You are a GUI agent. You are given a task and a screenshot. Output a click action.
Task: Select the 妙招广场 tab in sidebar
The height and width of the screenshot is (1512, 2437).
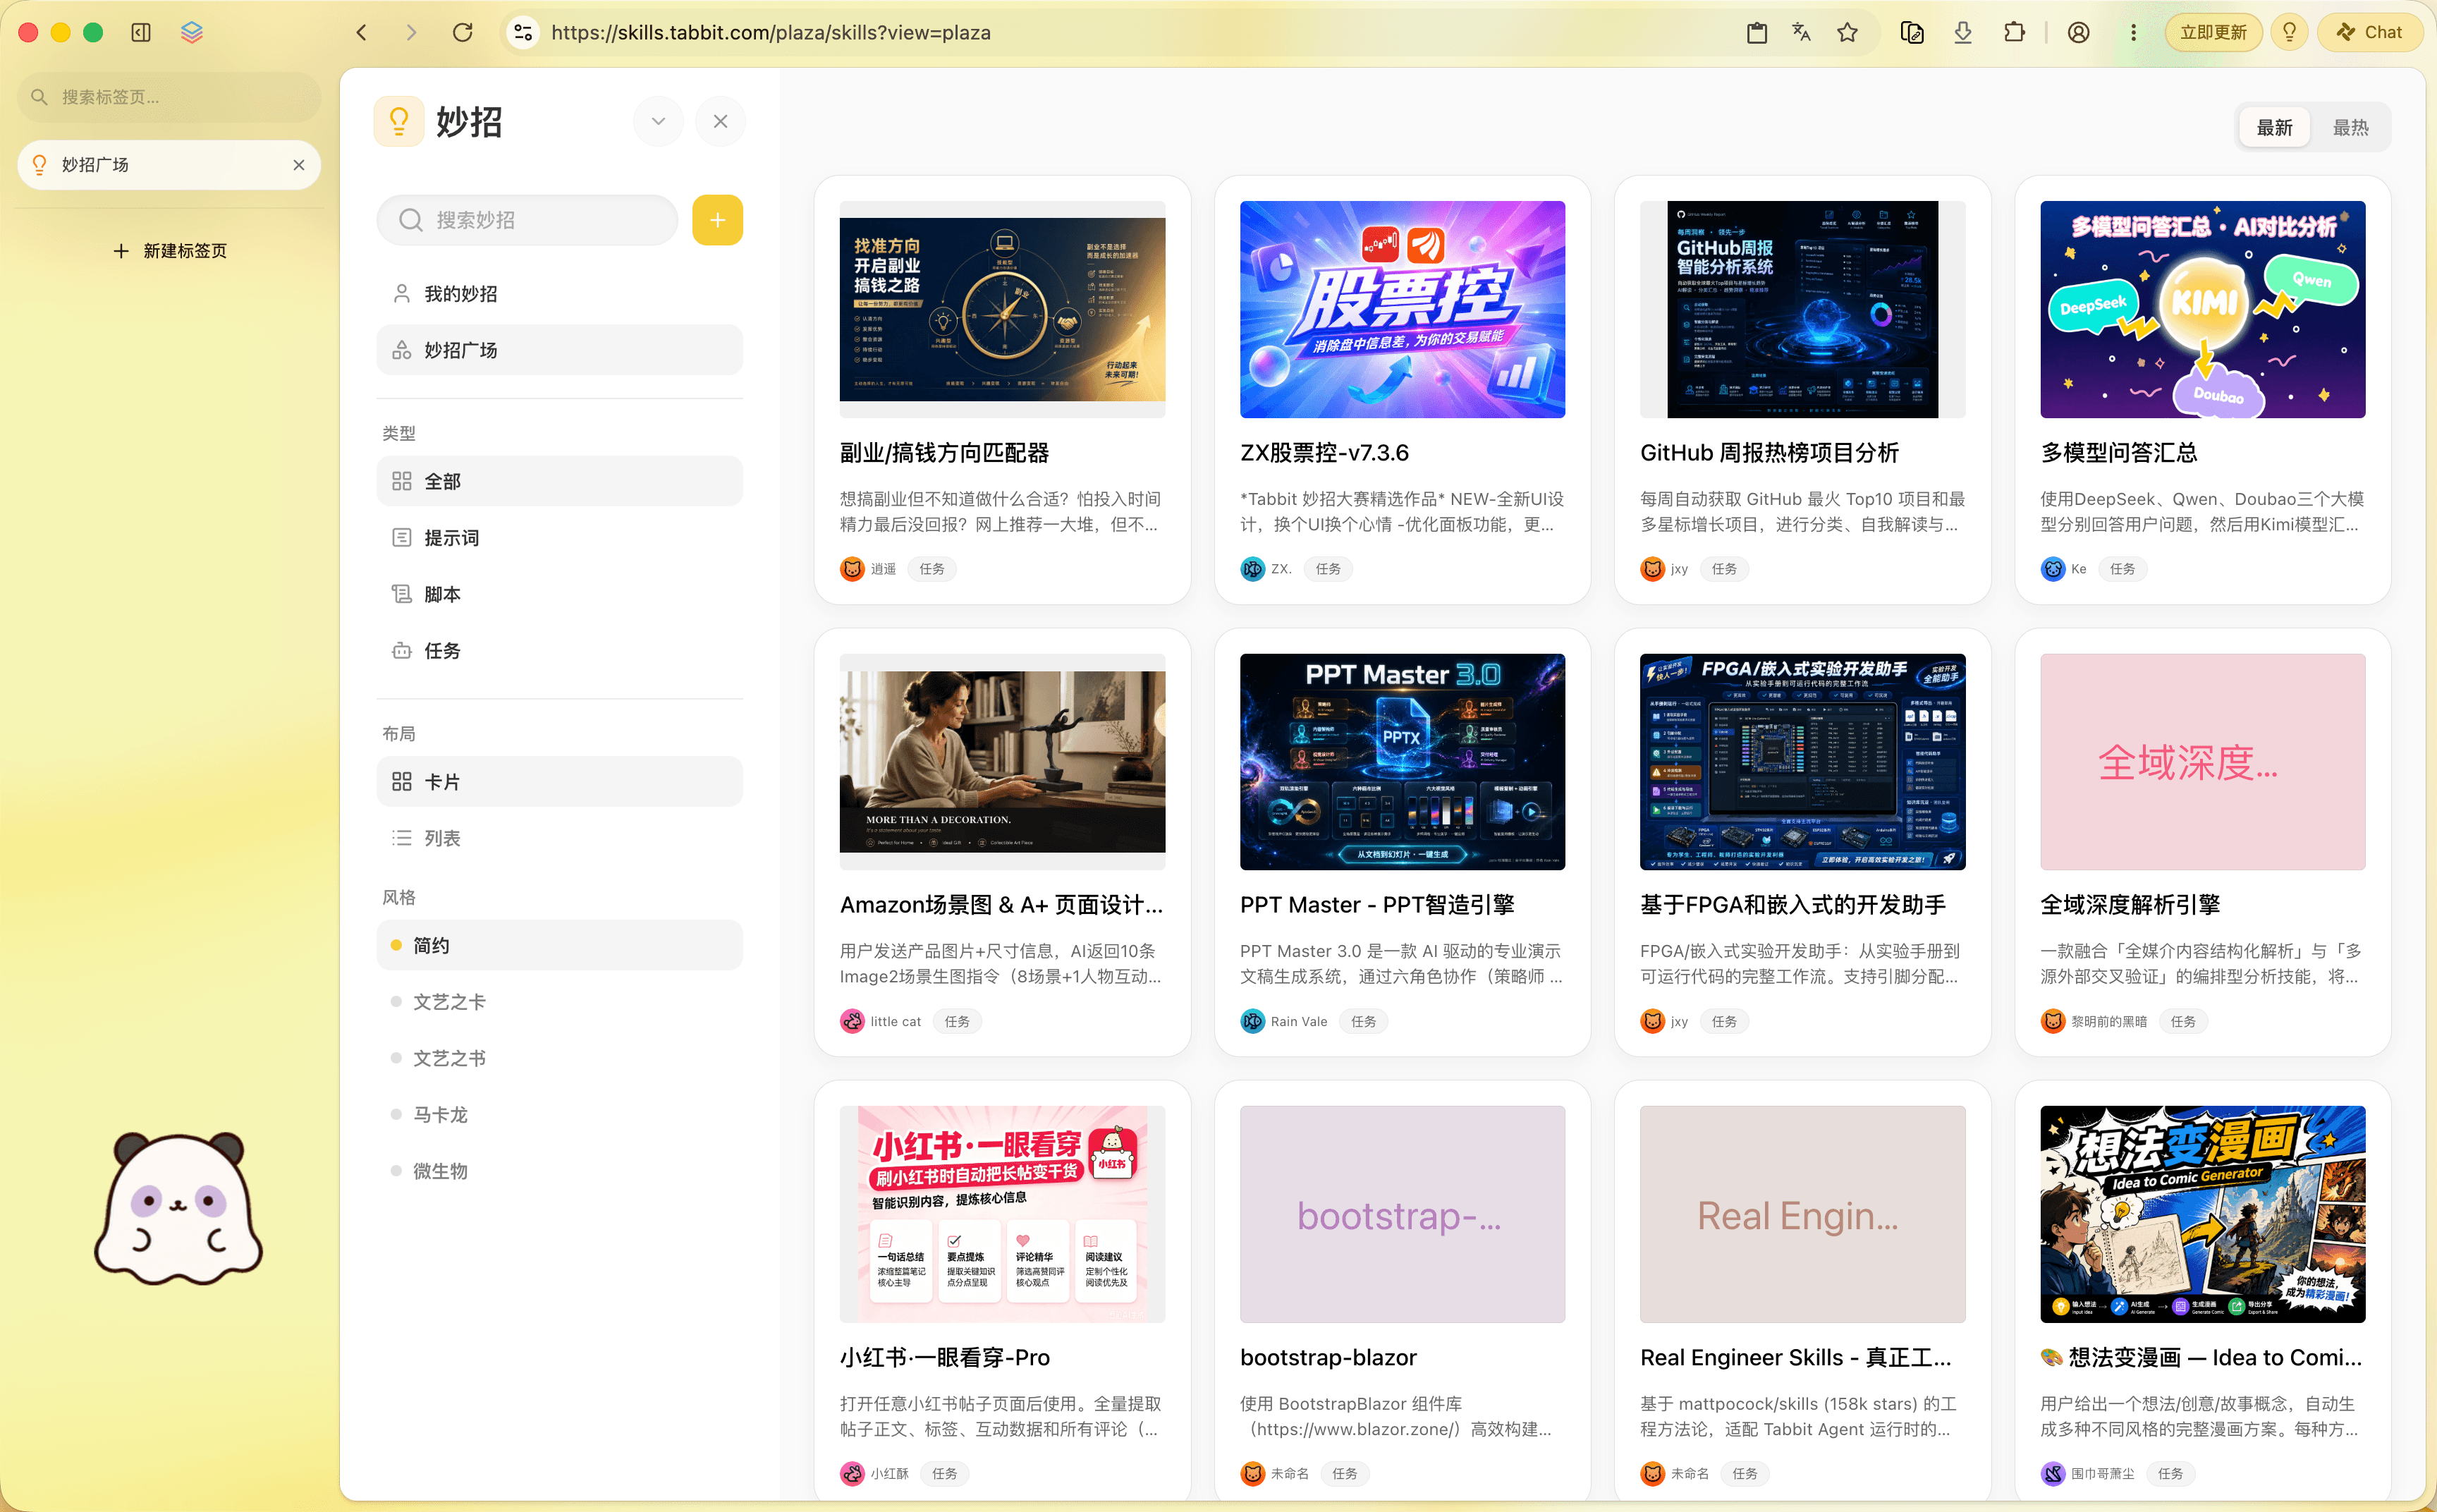click(168, 165)
